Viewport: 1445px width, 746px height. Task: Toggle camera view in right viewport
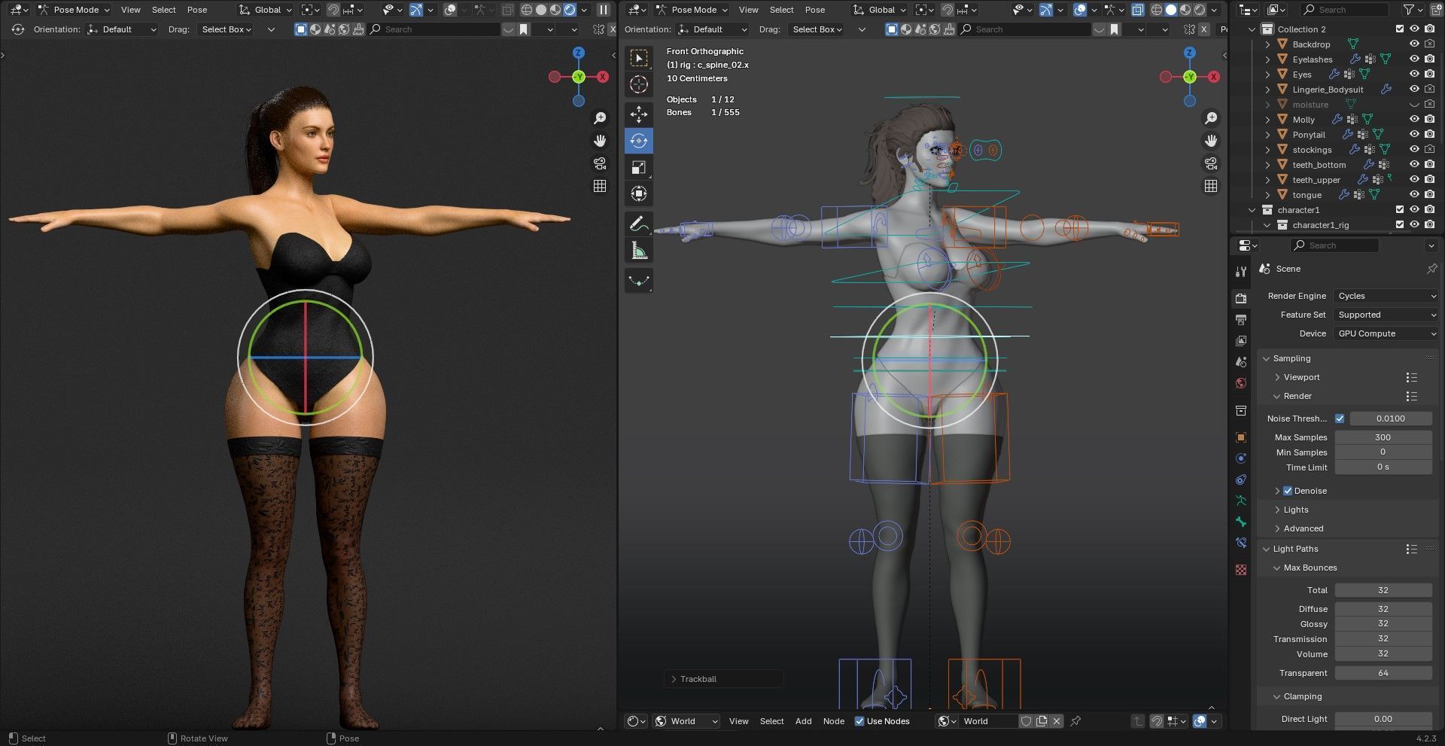coord(1210,163)
